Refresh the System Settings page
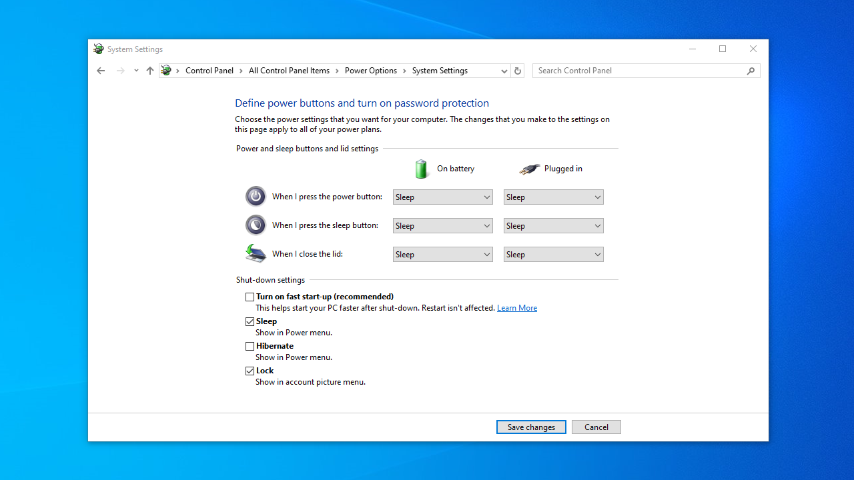The width and height of the screenshot is (854, 480). (x=518, y=71)
